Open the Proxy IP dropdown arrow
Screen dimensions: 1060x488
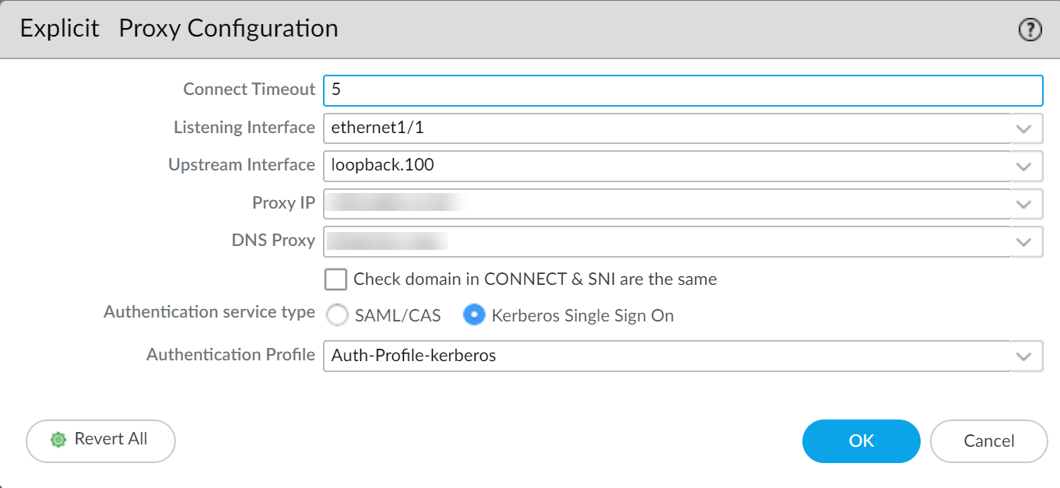click(x=1026, y=204)
